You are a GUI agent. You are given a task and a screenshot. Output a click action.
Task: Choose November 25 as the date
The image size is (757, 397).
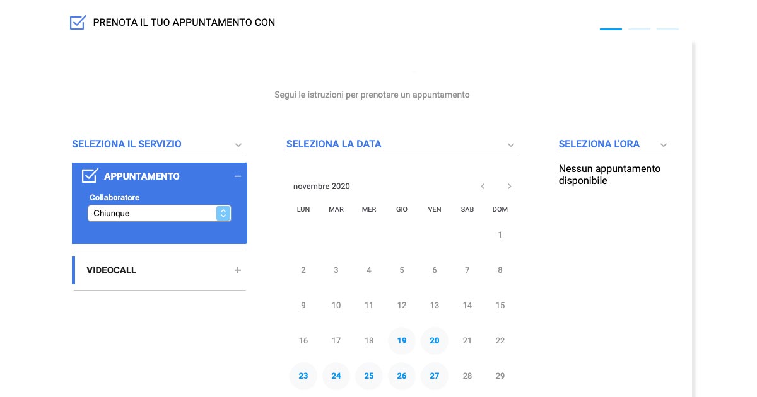369,376
